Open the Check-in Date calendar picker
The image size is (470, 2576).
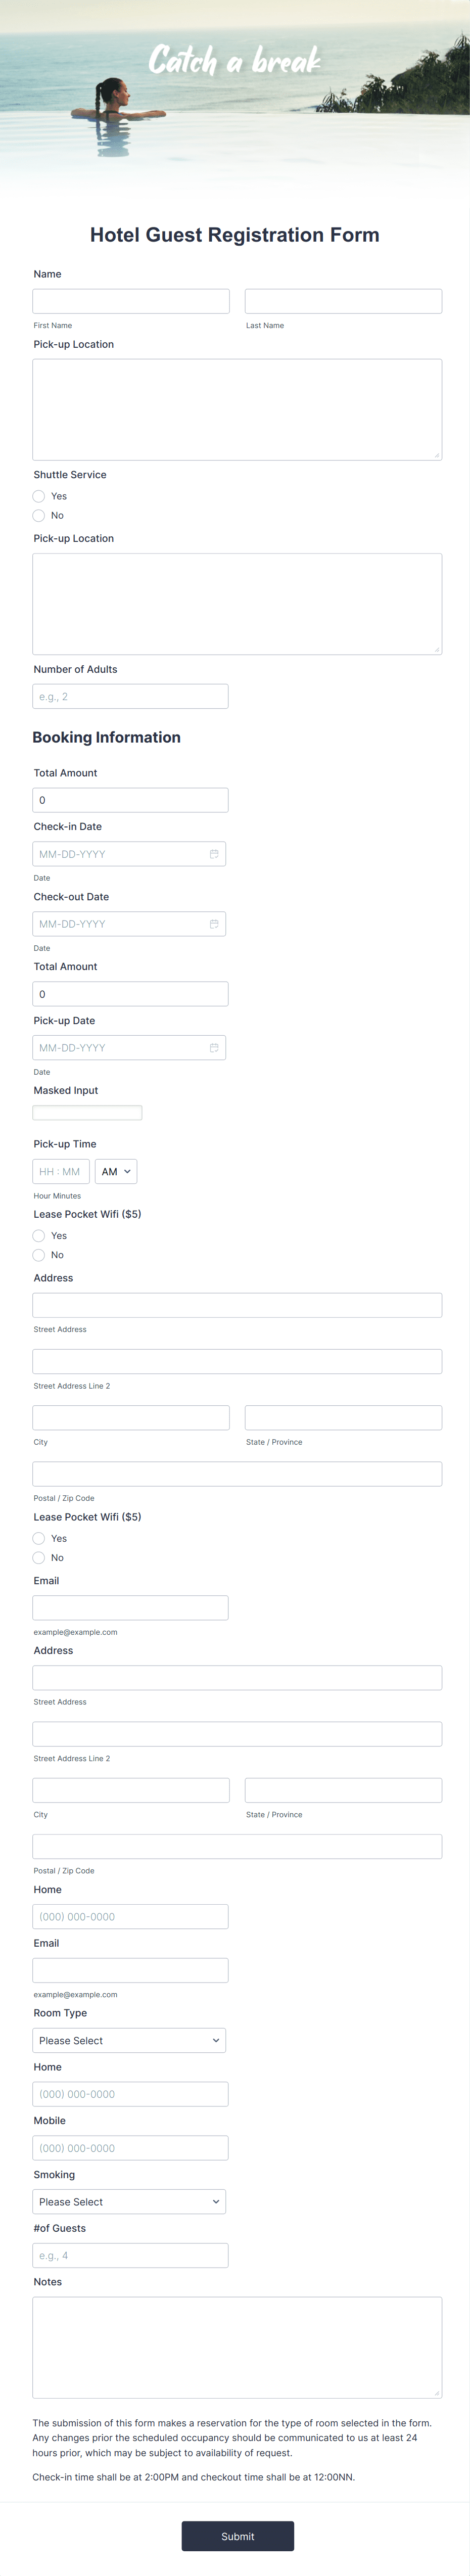click(x=214, y=853)
